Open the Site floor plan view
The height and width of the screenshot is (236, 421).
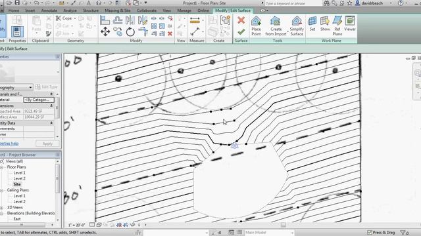click(x=17, y=184)
